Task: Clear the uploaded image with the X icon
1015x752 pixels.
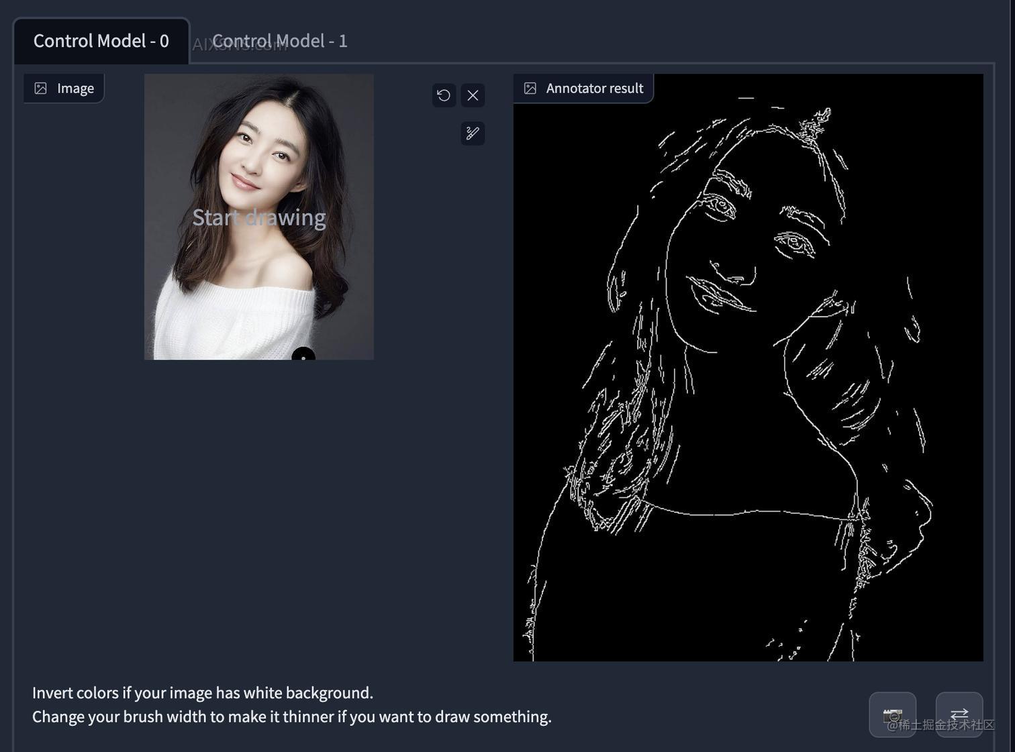Action: (473, 95)
